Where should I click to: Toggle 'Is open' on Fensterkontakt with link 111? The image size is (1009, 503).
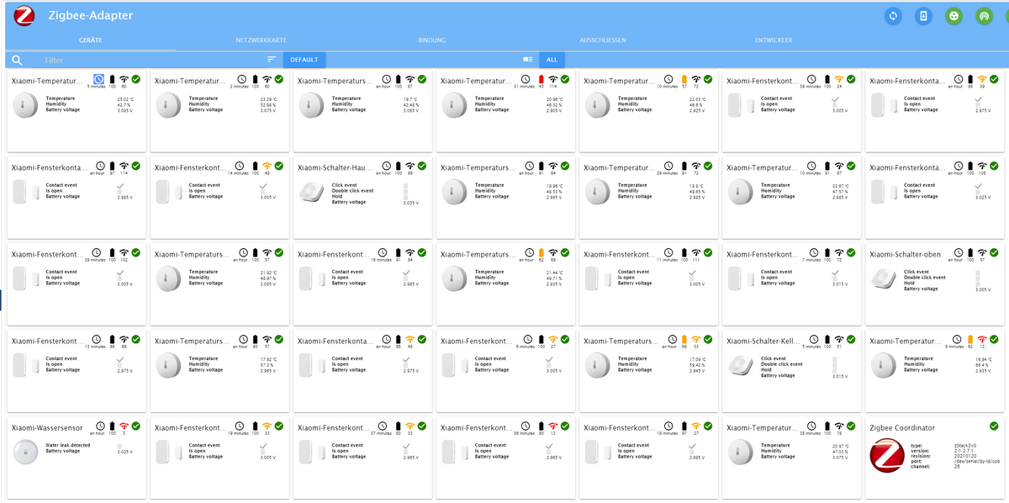691,277
